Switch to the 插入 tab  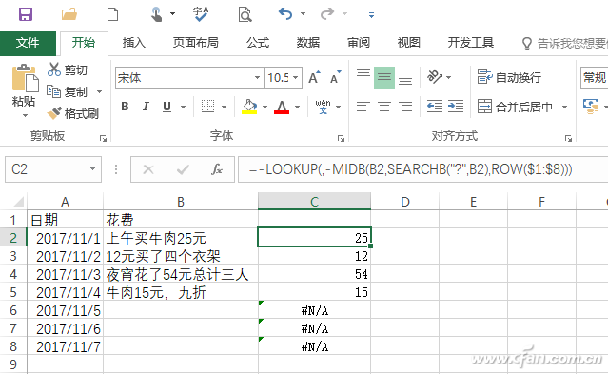[134, 43]
